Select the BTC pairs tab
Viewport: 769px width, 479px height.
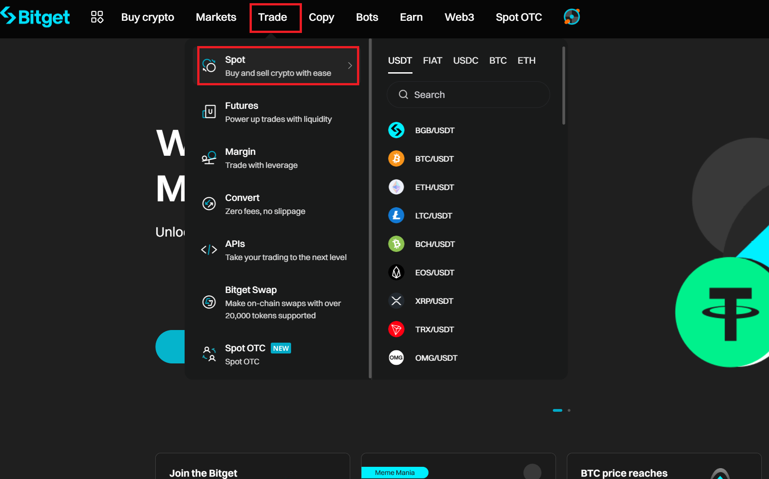point(498,60)
